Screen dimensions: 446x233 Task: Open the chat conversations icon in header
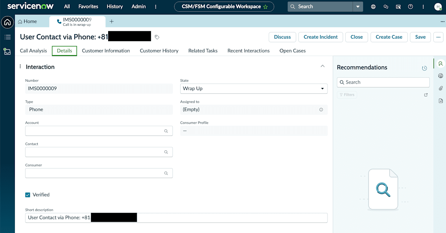[x=386, y=7]
